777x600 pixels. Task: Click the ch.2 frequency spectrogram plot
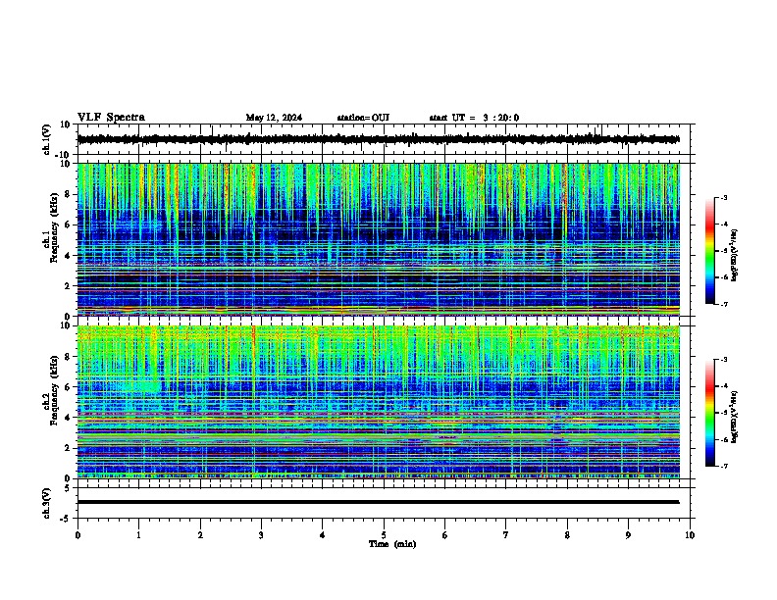(379, 402)
